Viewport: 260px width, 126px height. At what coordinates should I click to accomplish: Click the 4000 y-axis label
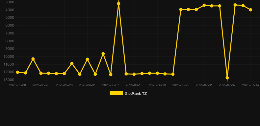click(10, 10)
